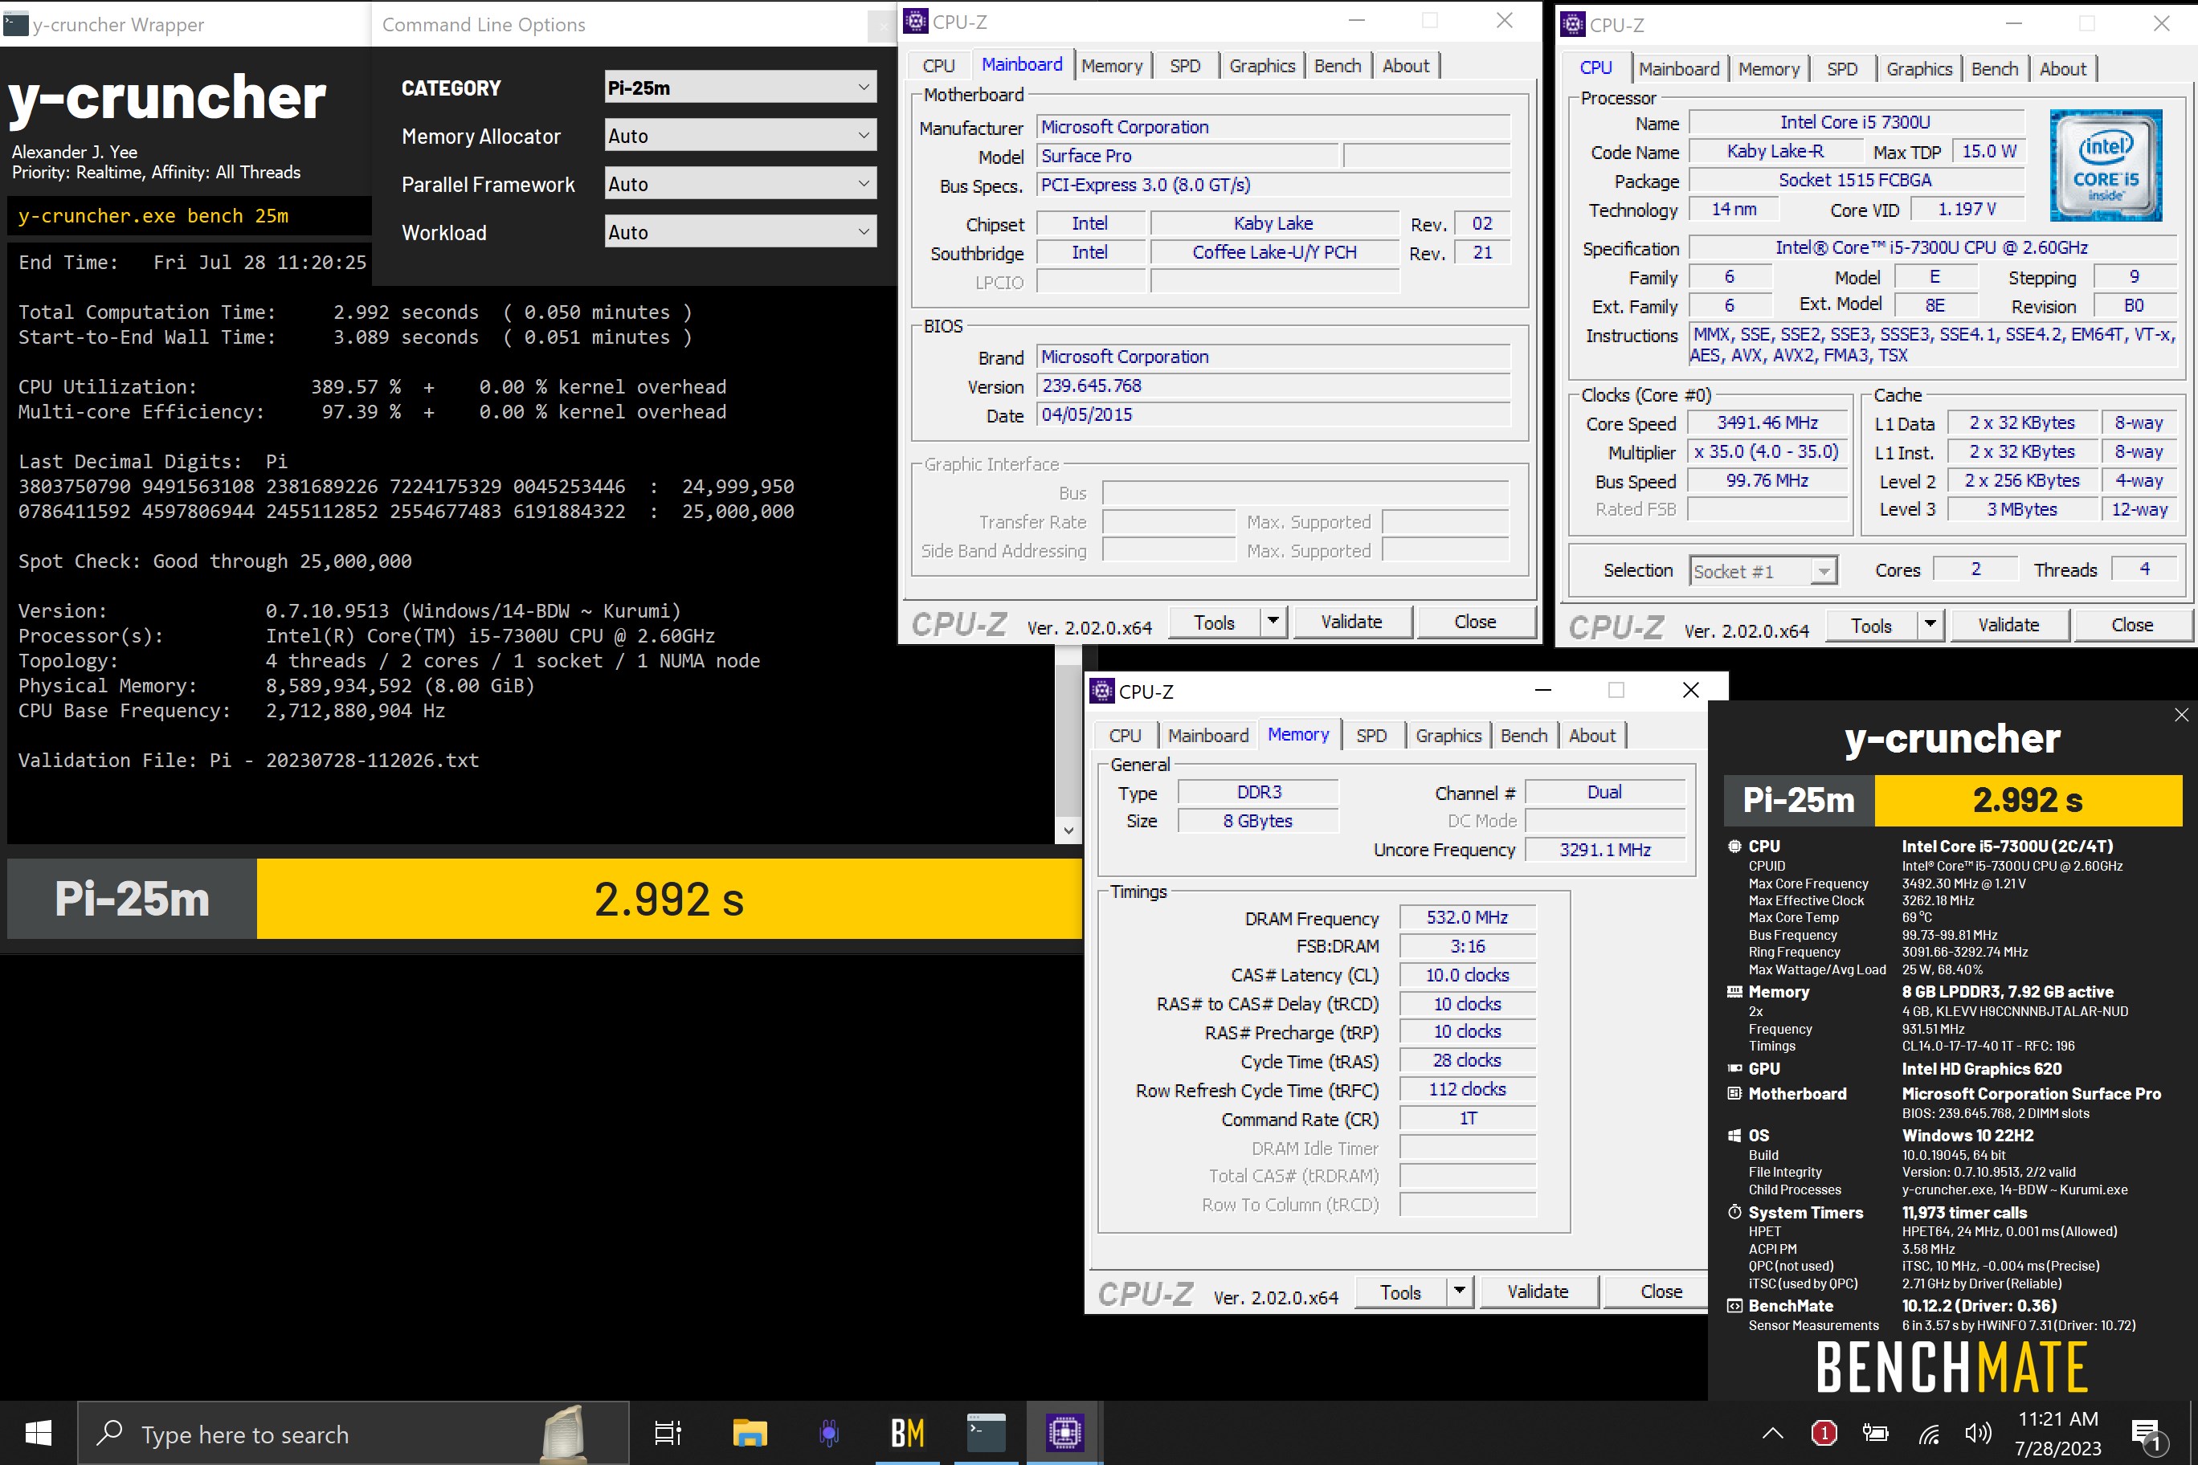Open the Parallel Framework dropdown

740,184
